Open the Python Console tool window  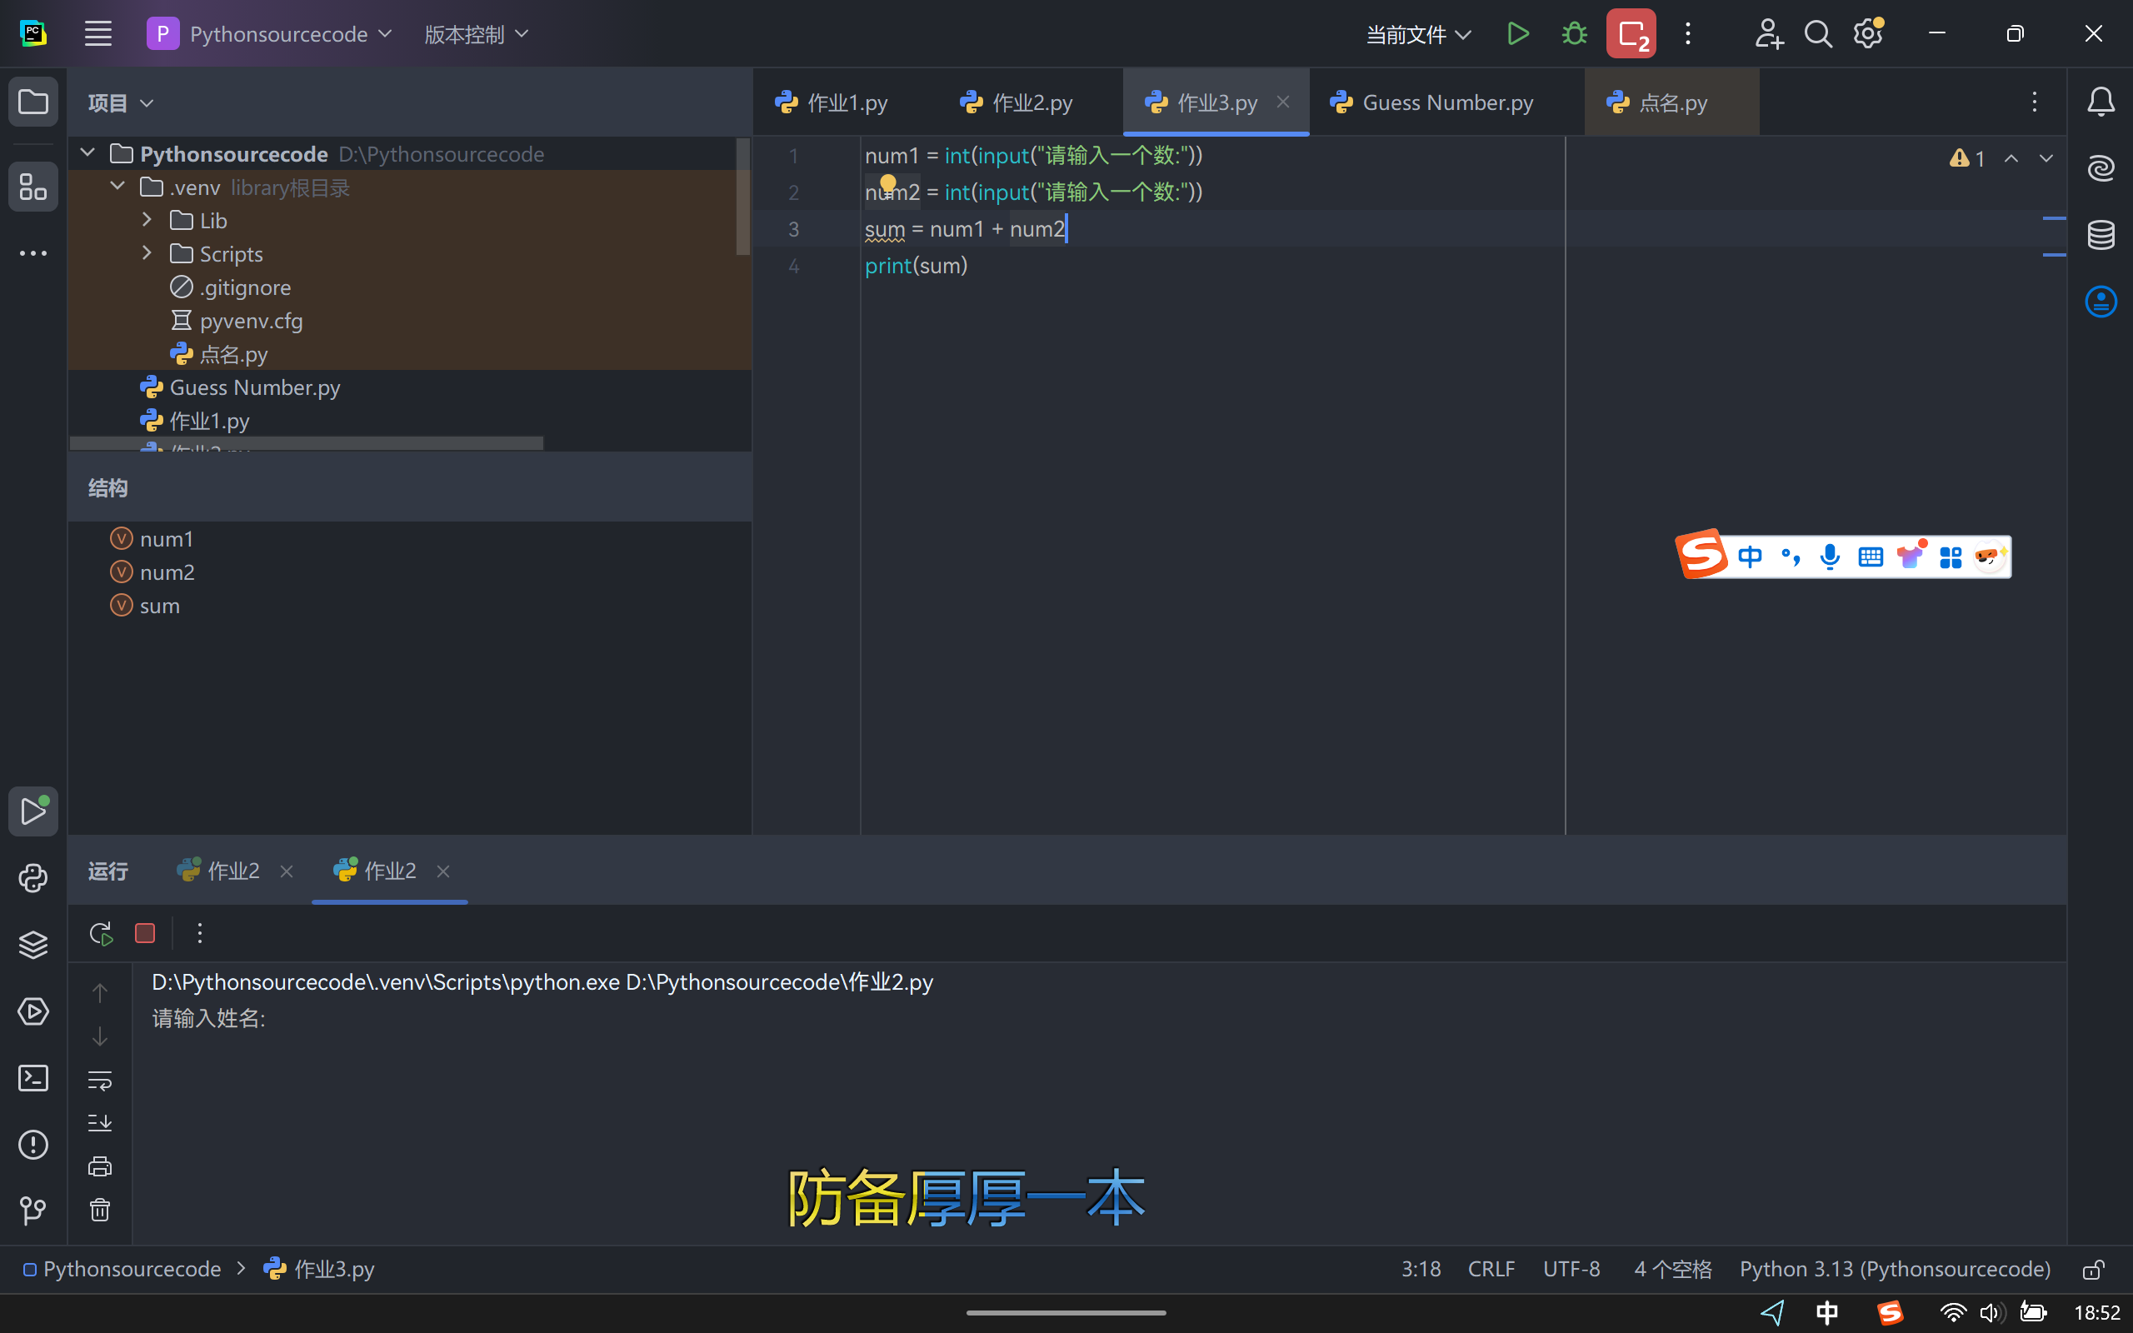pyautogui.click(x=32, y=878)
